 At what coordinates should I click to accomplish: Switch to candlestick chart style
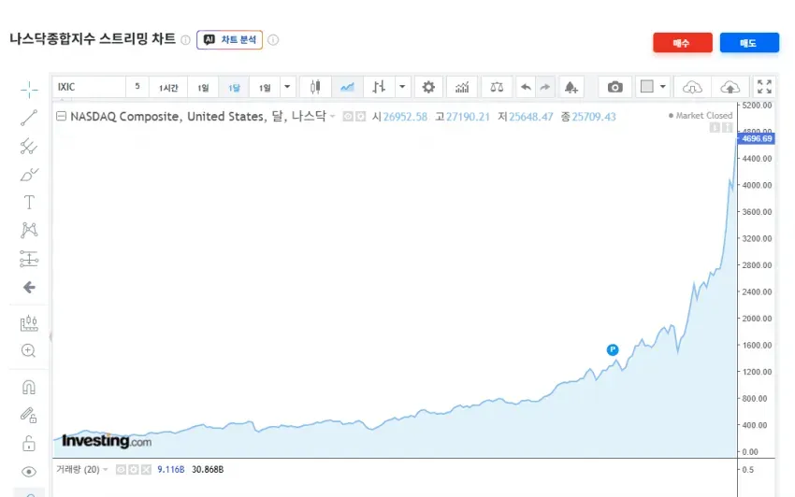pos(315,87)
